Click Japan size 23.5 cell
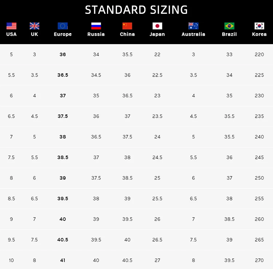The image size is (273, 269). (x=157, y=116)
